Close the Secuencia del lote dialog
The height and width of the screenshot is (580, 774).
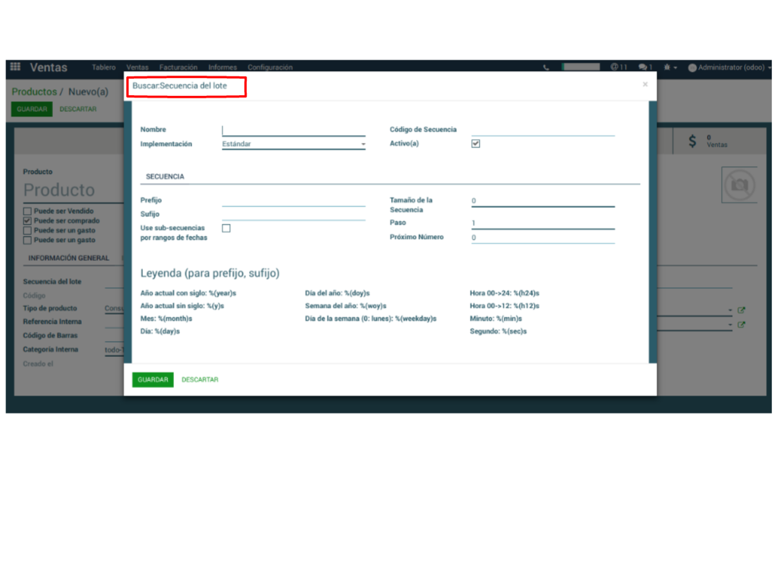pos(645,85)
